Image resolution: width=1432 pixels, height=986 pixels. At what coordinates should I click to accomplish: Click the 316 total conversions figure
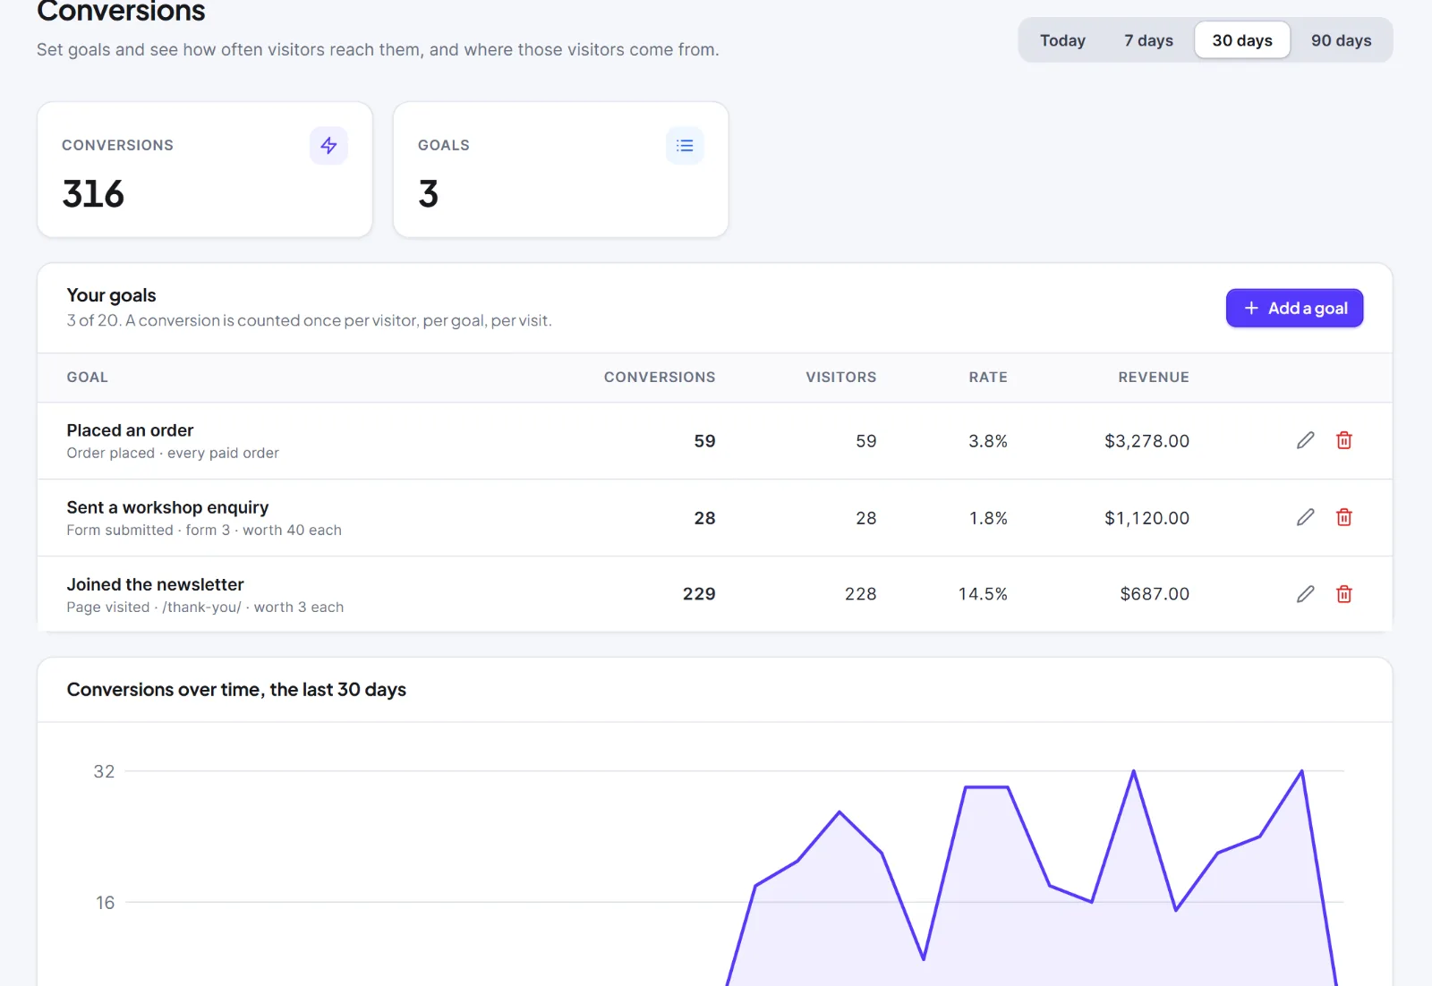pyautogui.click(x=93, y=194)
